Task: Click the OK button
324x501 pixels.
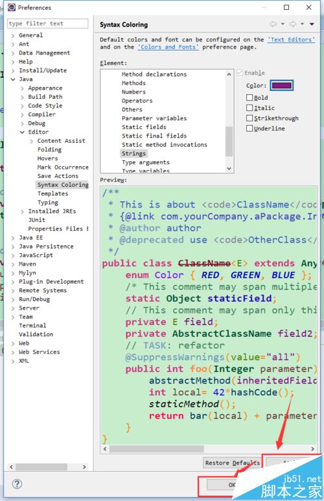Action: click(x=232, y=485)
